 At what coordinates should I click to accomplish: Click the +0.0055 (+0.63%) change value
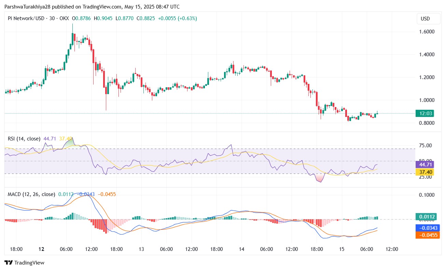pyautogui.click(x=178, y=18)
